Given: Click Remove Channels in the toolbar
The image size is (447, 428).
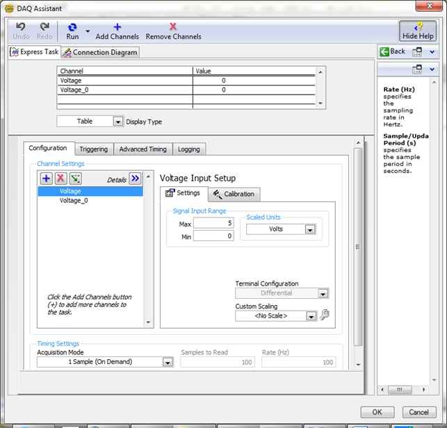Looking at the screenshot, I should click(x=173, y=31).
